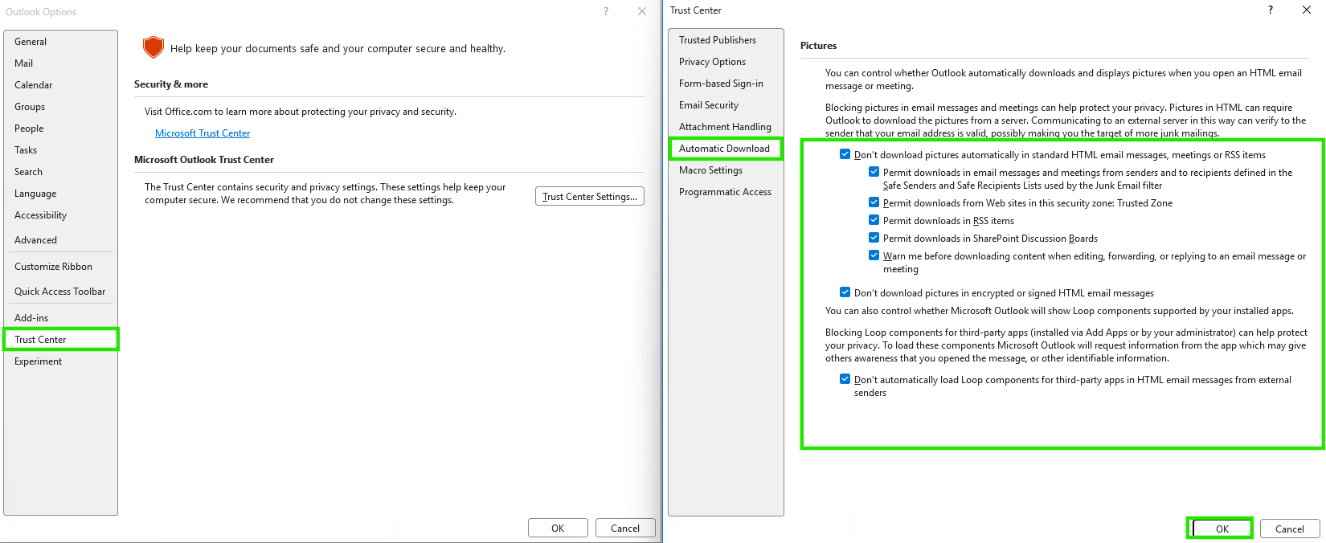1326x543 pixels.
Task: Click the help question mark in Trust Center
Action: [x=1271, y=10]
